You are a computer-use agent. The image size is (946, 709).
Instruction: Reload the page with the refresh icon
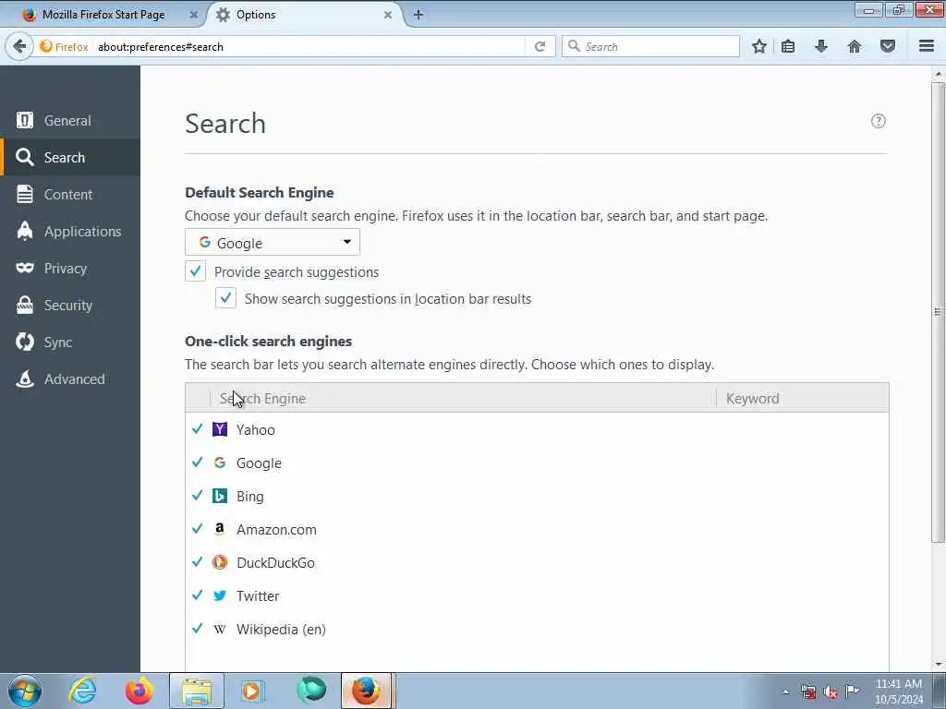click(540, 46)
